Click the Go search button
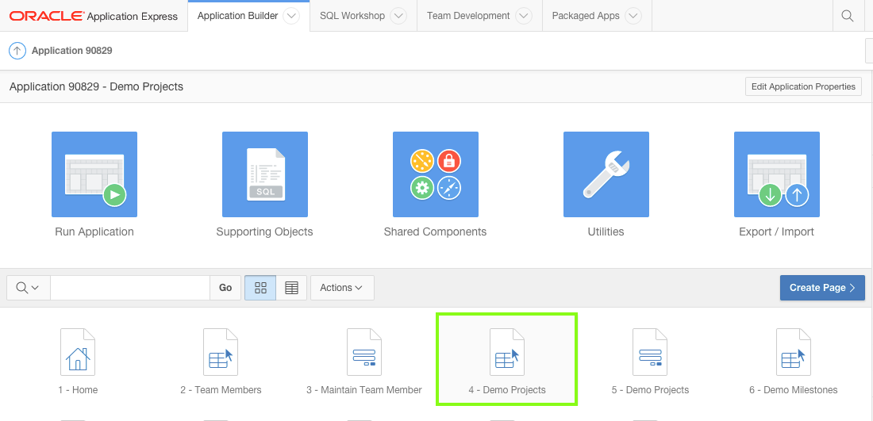The height and width of the screenshot is (421, 873). (x=225, y=288)
